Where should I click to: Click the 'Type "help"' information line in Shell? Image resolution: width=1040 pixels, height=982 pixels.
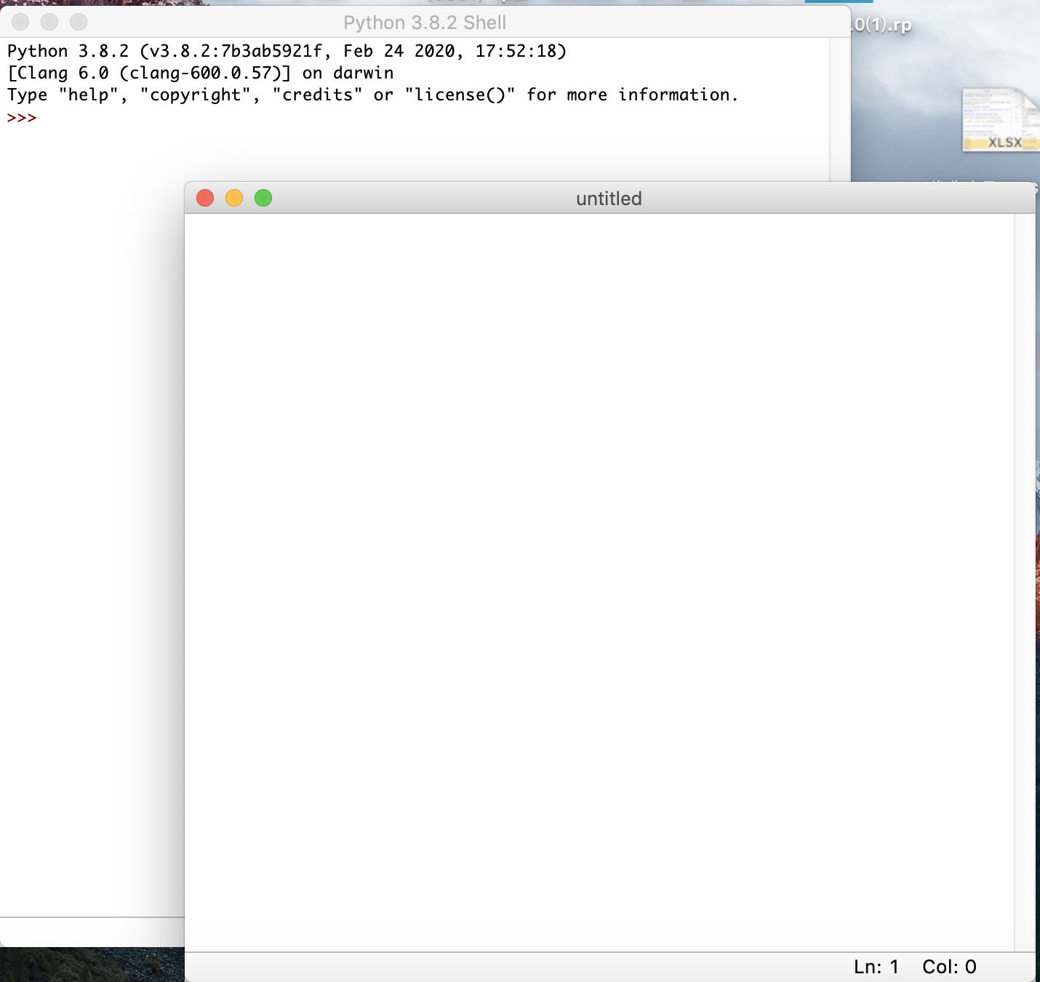click(372, 95)
